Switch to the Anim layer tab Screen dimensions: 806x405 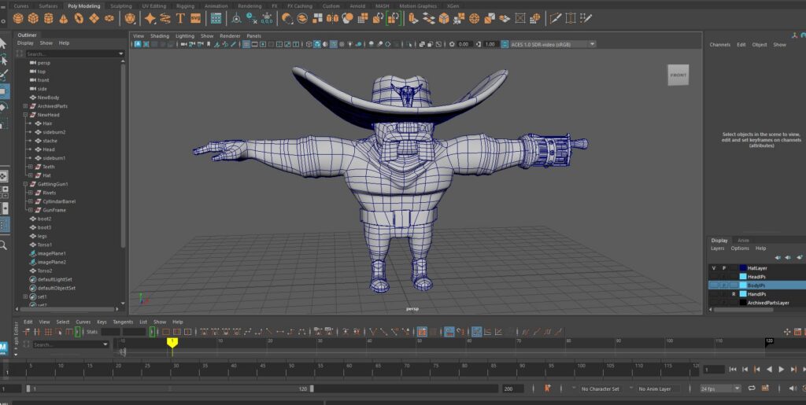(x=743, y=240)
